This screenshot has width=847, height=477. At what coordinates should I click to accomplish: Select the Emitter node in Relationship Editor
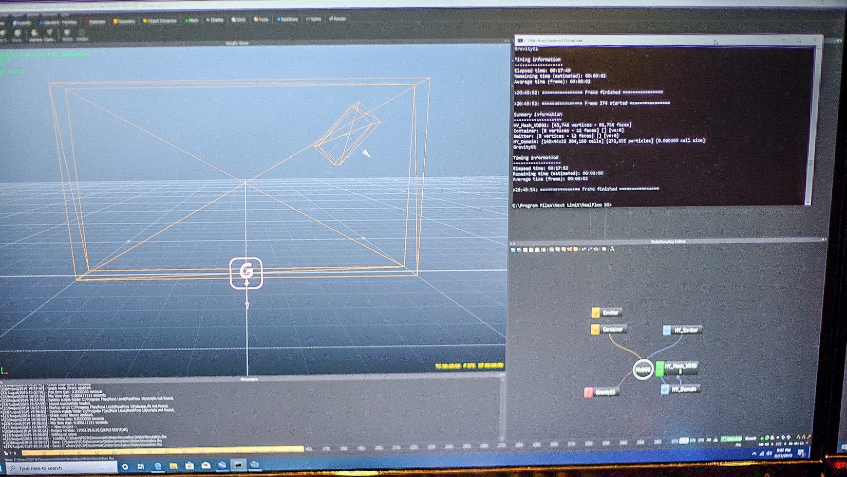click(607, 313)
